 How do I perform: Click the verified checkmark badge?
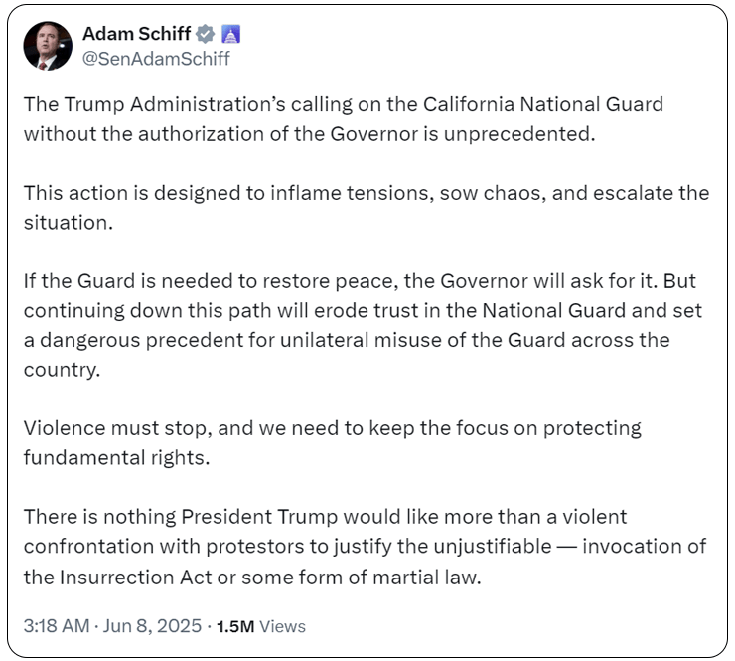[205, 34]
